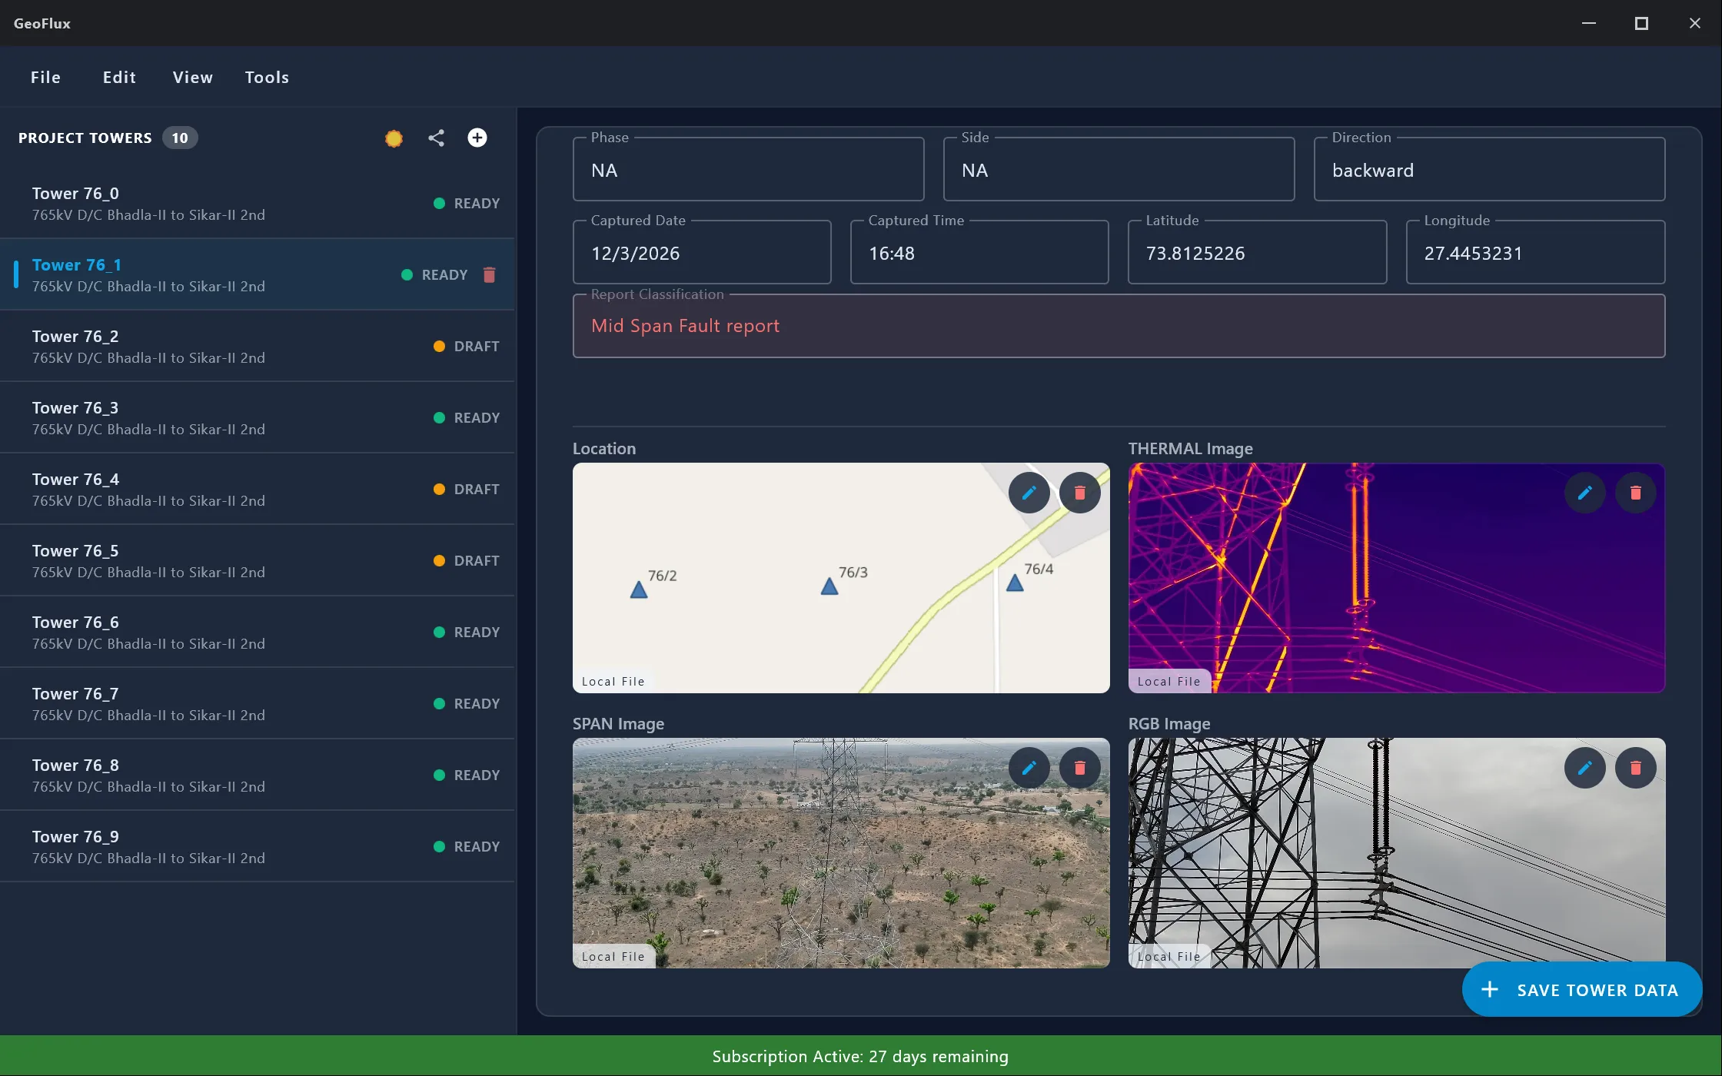Viewport: 1722px width, 1076px height.
Task: Click the Captured Date field
Action: 702,253
